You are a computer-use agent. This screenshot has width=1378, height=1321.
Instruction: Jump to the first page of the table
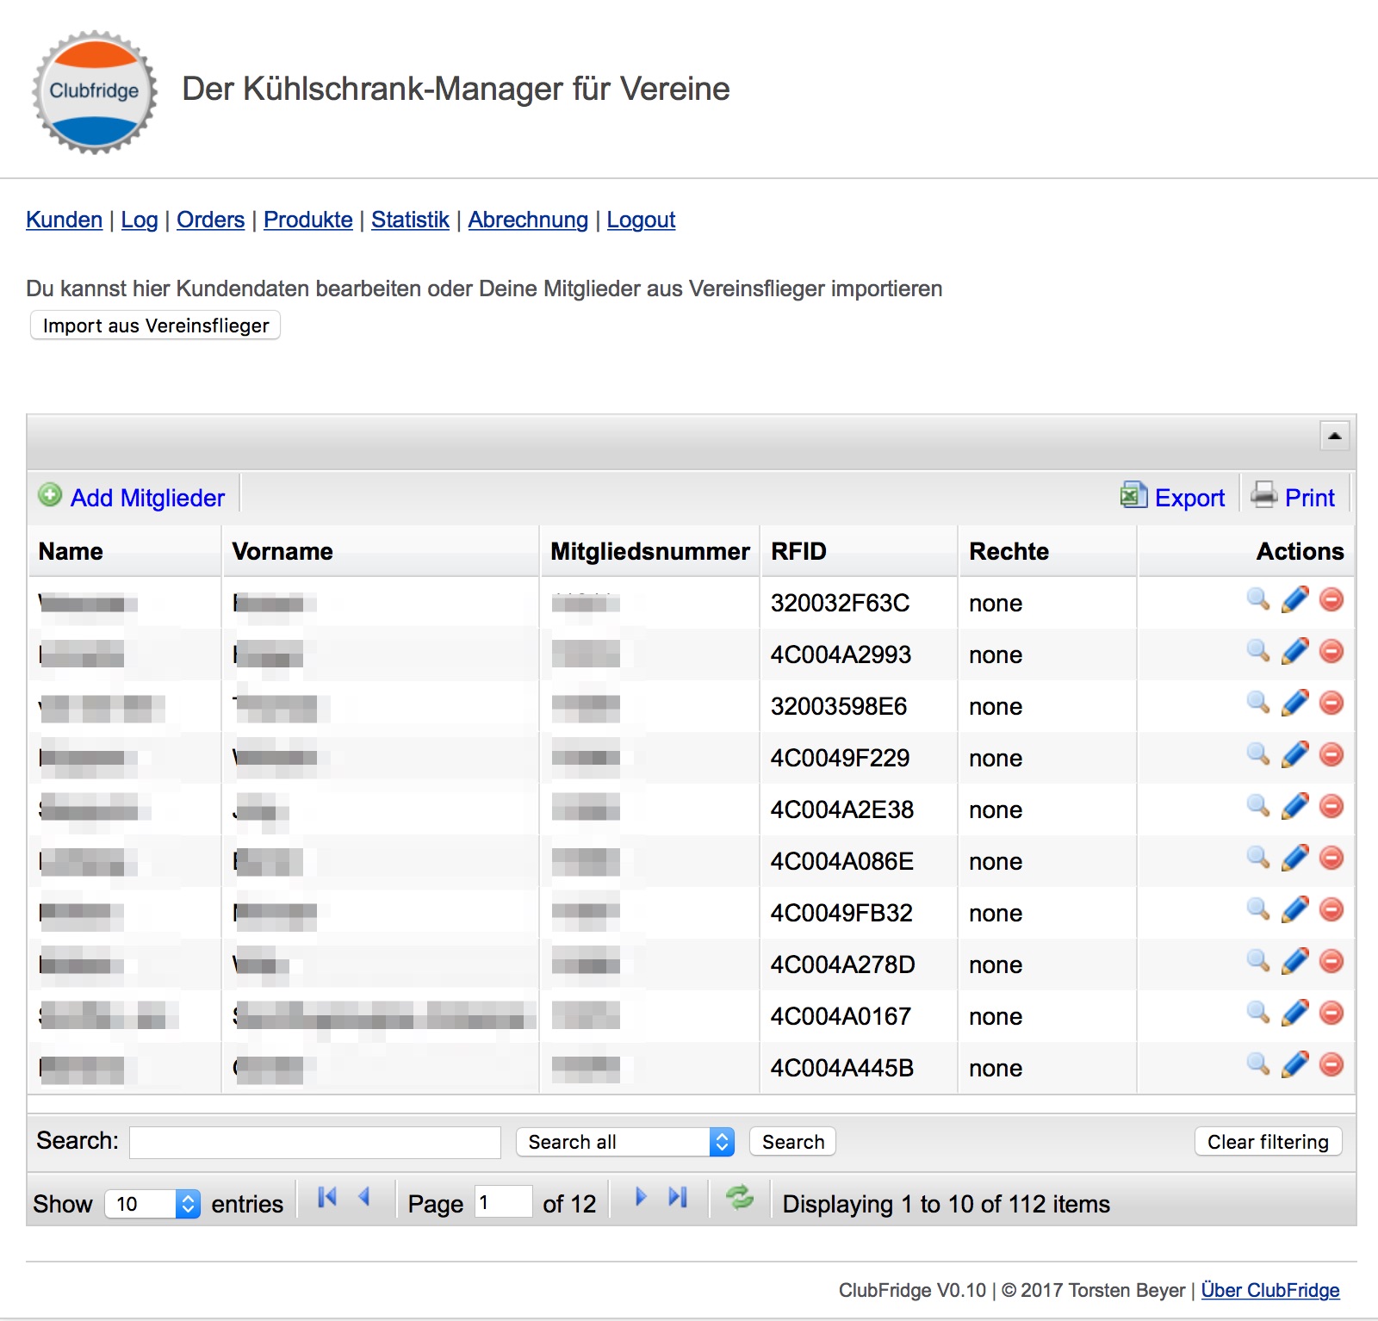point(327,1197)
